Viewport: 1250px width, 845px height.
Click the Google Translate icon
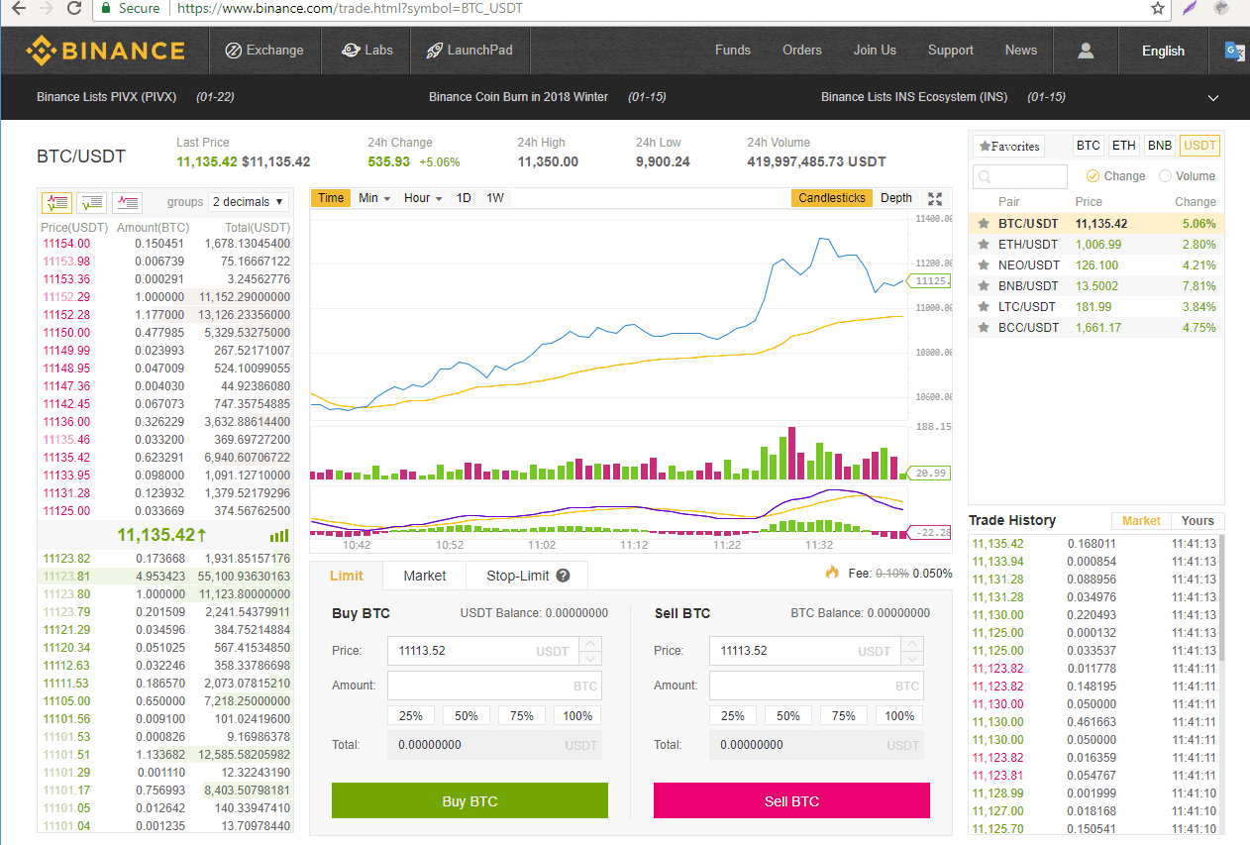(1235, 51)
